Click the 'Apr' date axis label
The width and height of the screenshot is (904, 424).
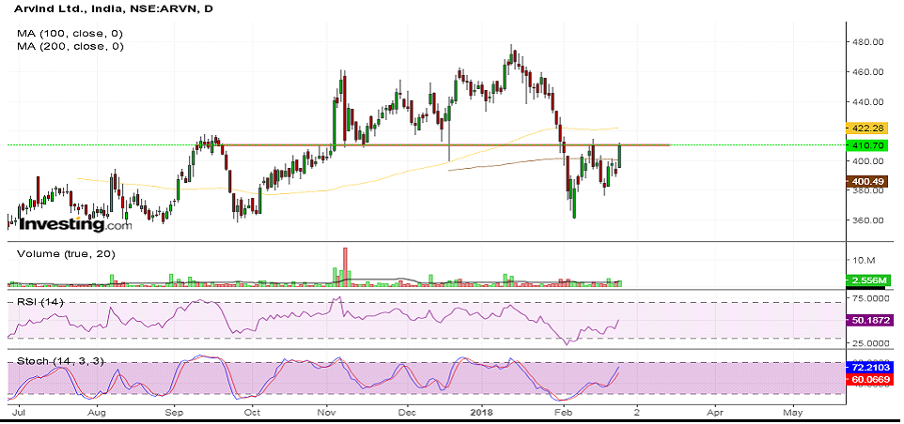[715, 413]
